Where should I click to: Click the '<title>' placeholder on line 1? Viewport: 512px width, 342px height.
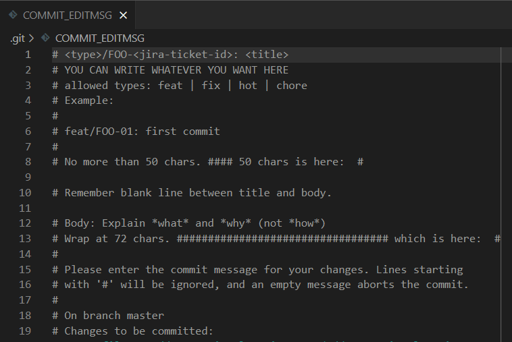(267, 55)
